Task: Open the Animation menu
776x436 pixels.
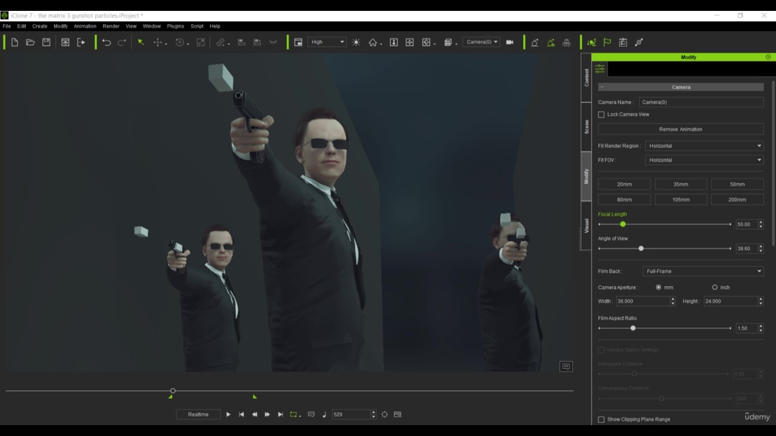Action: pyautogui.click(x=85, y=26)
